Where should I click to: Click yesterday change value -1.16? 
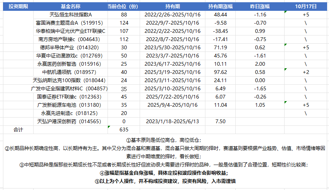tap(260, 15)
